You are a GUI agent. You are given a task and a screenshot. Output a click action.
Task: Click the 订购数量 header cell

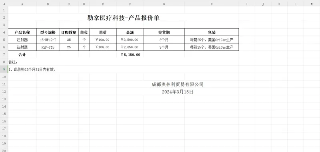click(x=69, y=32)
